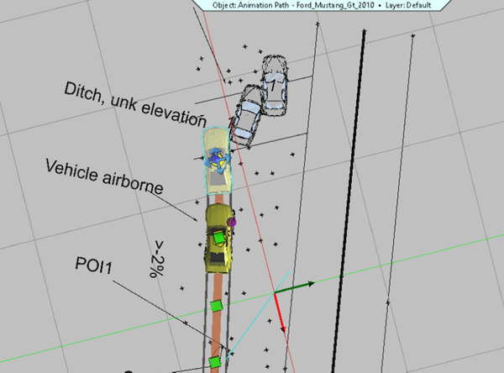This screenshot has width=504, height=373.
Task: Click the green path keyframe near POI1 line
Action: tap(217, 306)
